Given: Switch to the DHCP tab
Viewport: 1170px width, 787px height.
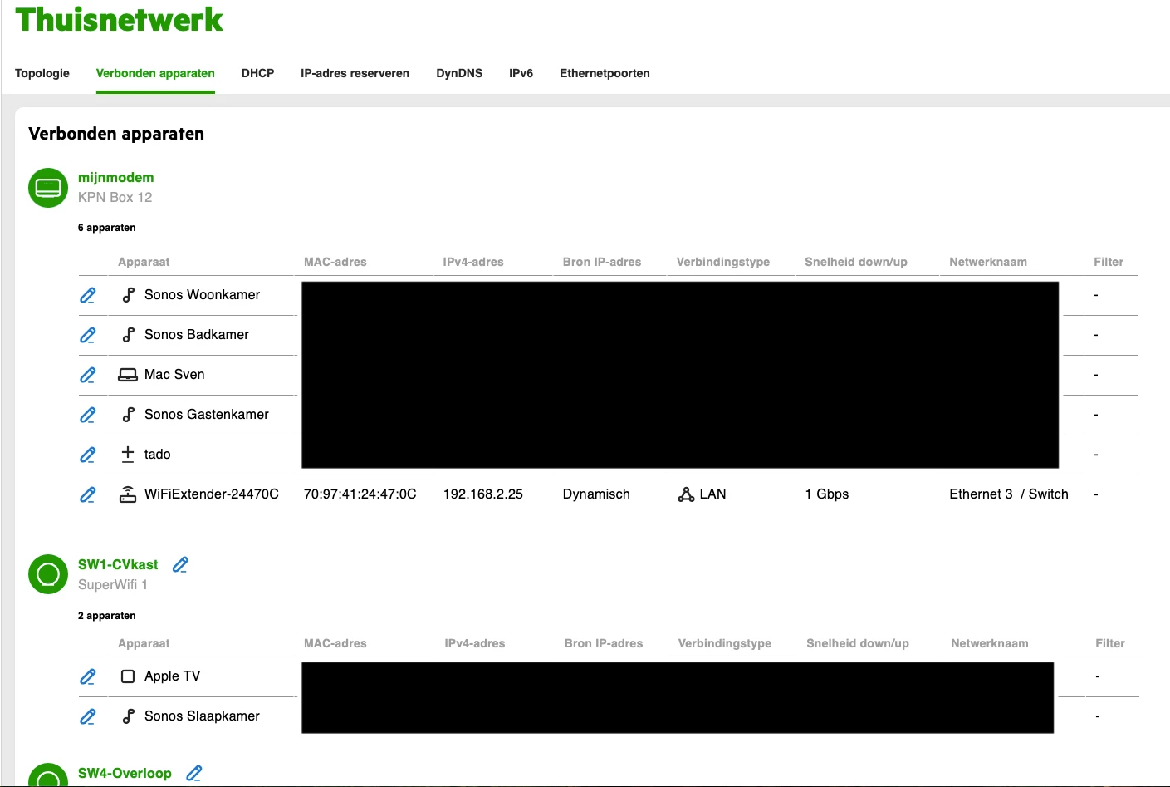Looking at the screenshot, I should (x=257, y=73).
